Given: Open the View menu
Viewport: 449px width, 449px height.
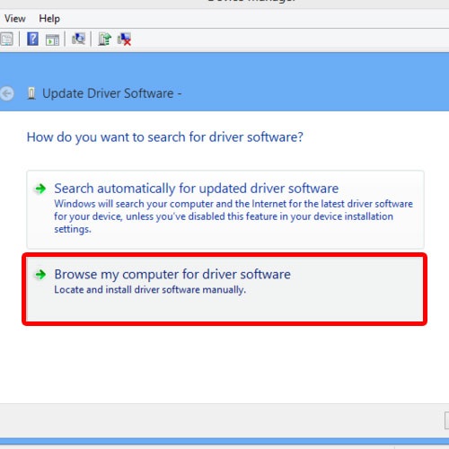Looking at the screenshot, I should point(14,19).
